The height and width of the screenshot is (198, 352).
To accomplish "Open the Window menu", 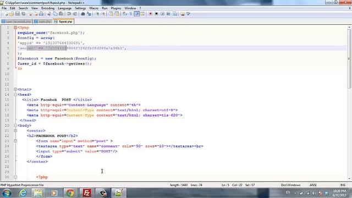I will [x=130, y=8].
